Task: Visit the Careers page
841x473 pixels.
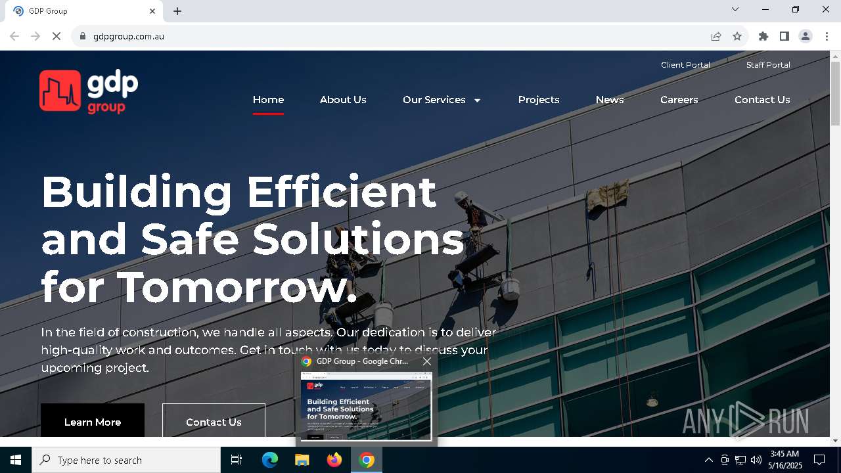Action: 679,100
